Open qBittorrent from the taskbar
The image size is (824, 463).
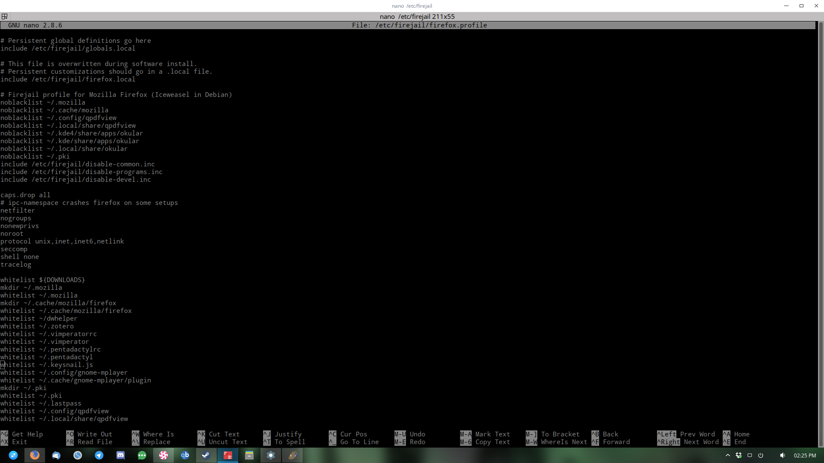pos(185,455)
